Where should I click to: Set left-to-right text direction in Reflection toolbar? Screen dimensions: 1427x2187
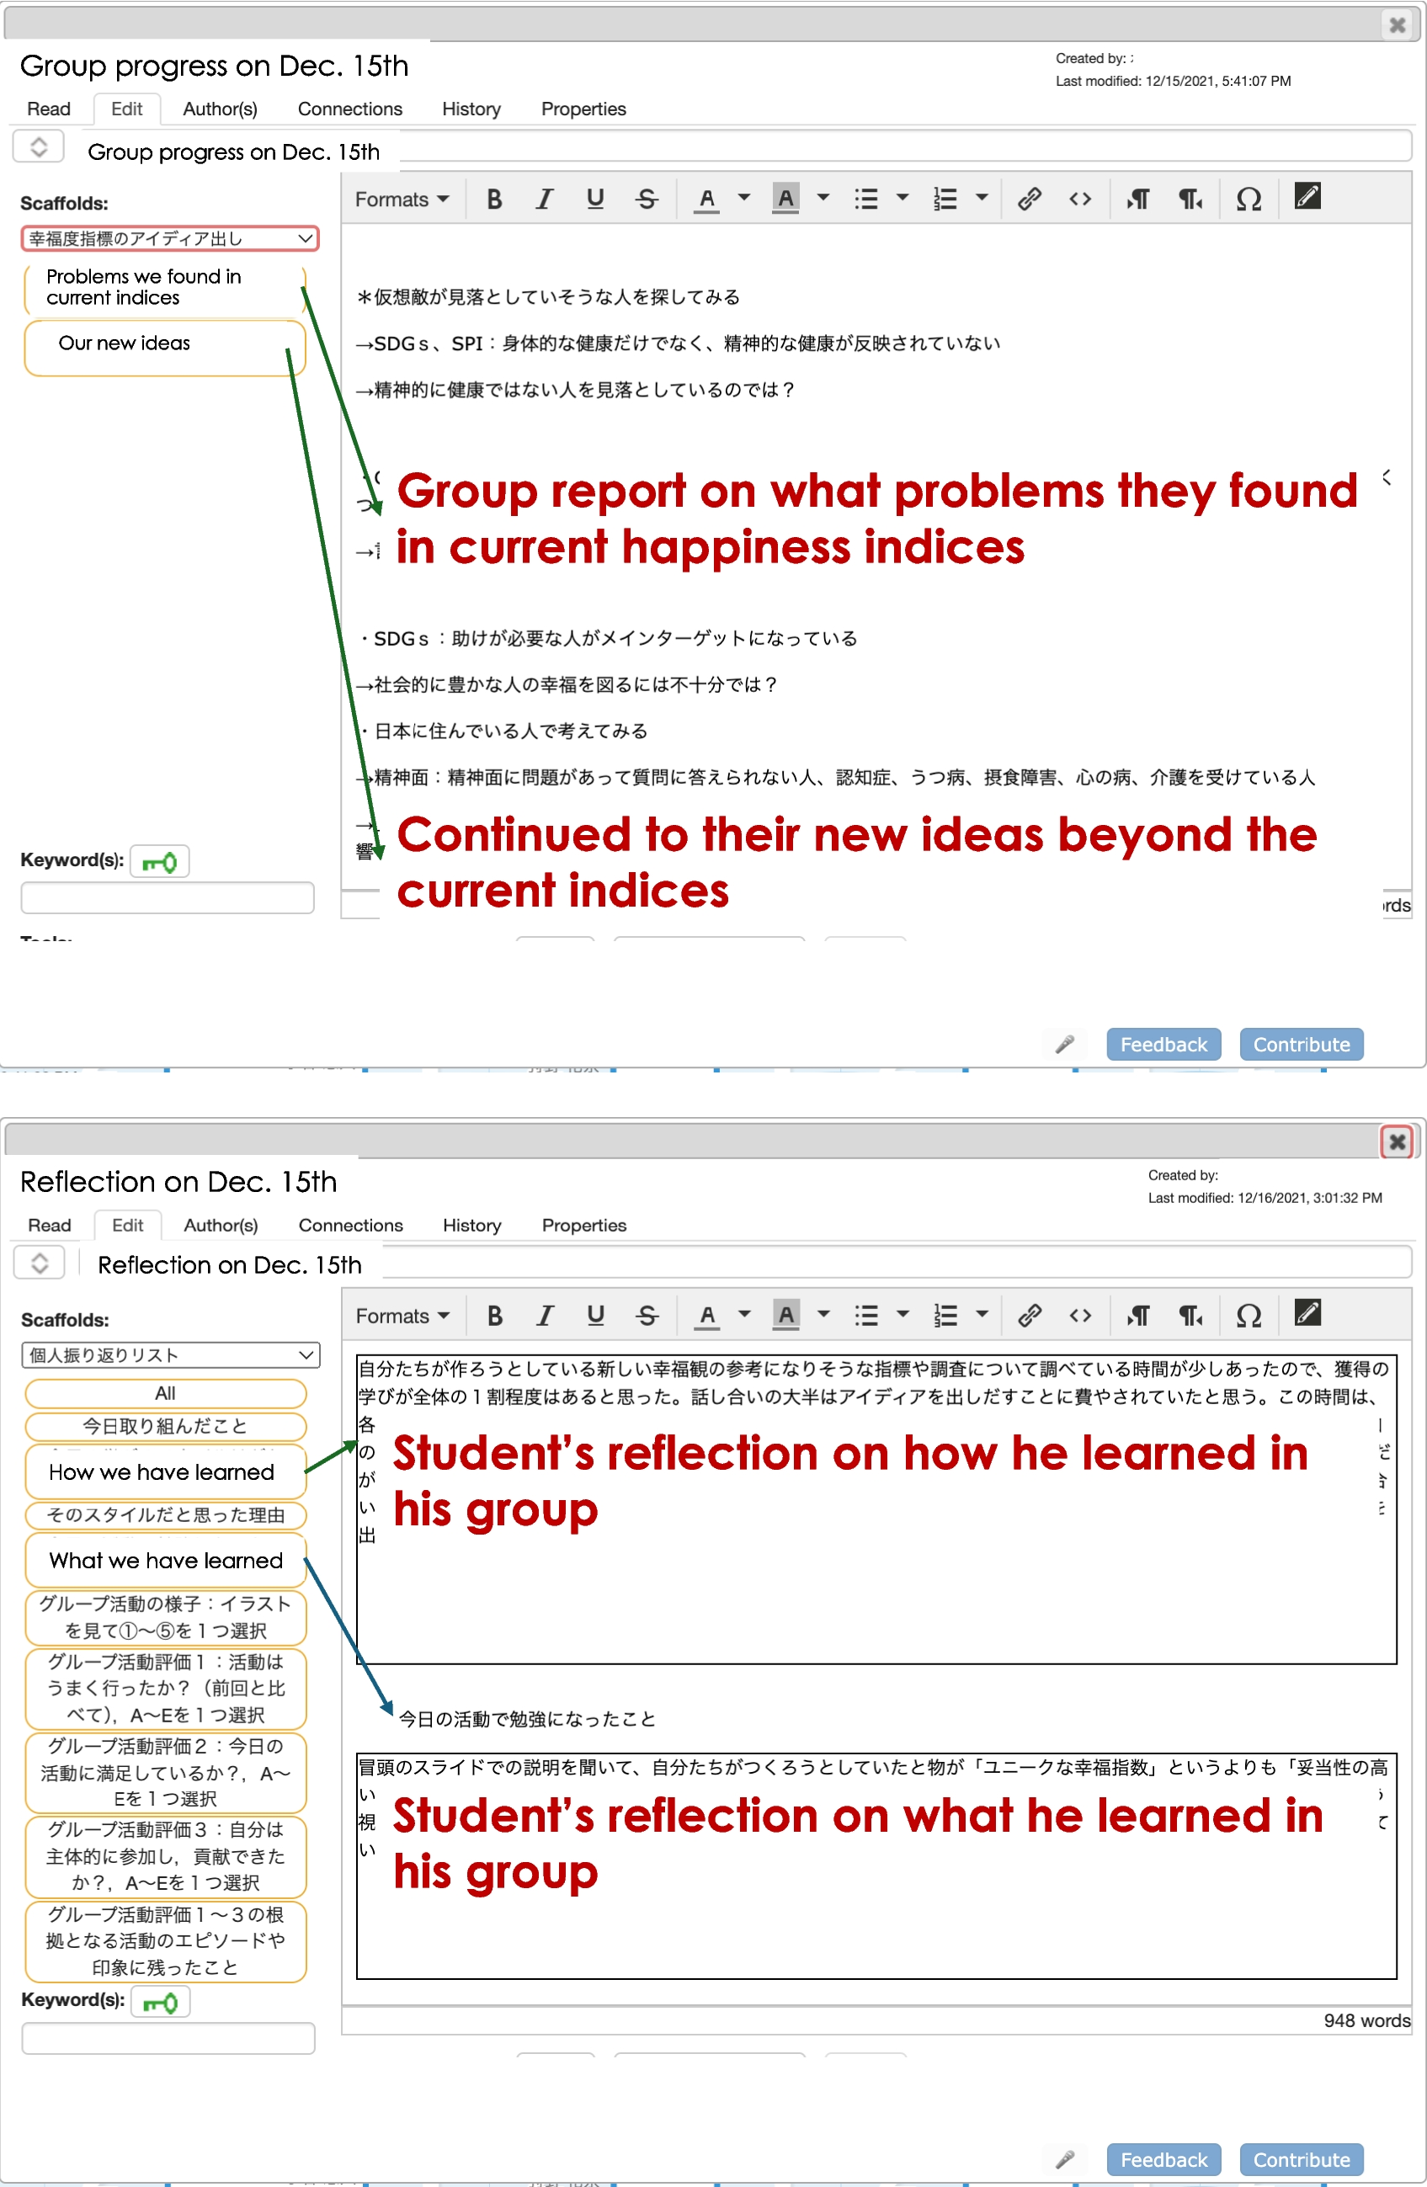(1138, 1315)
